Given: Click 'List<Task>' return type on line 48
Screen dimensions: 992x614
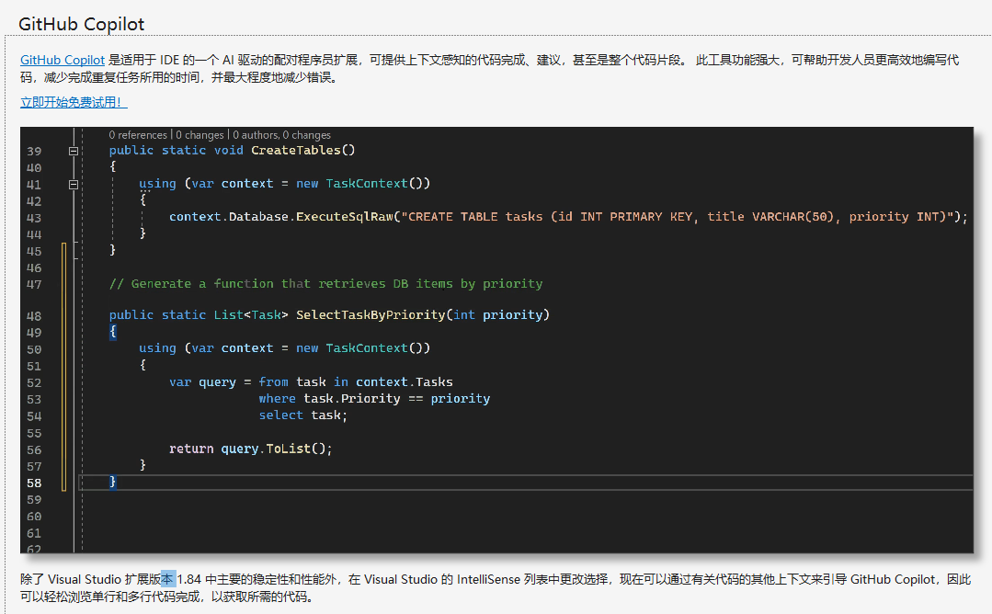Looking at the screenshot, I should (251, 315).
